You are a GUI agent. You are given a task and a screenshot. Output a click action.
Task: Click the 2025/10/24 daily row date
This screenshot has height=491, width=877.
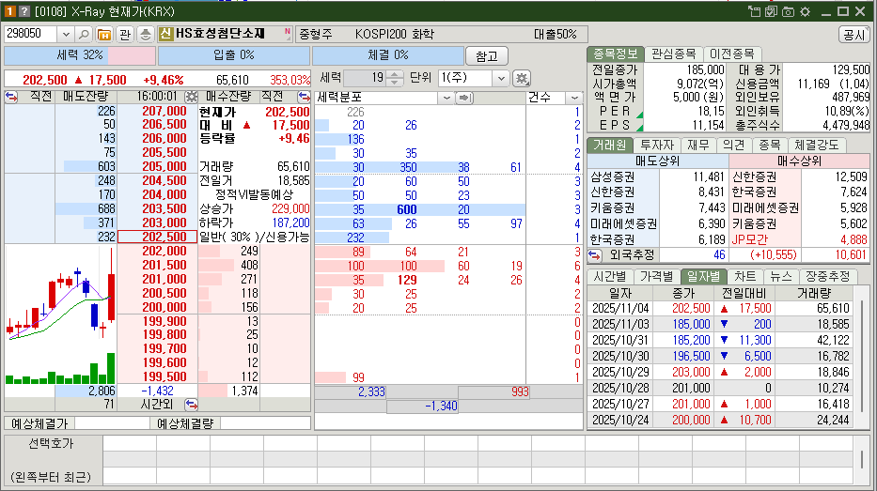click(x=620, y=420)
